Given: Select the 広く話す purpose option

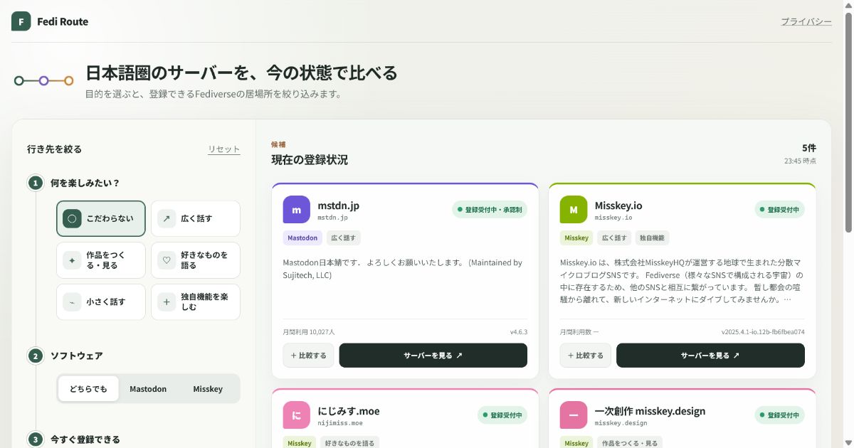Looking at the screenshot, I should pyautogui.click(x=196, y=218).
